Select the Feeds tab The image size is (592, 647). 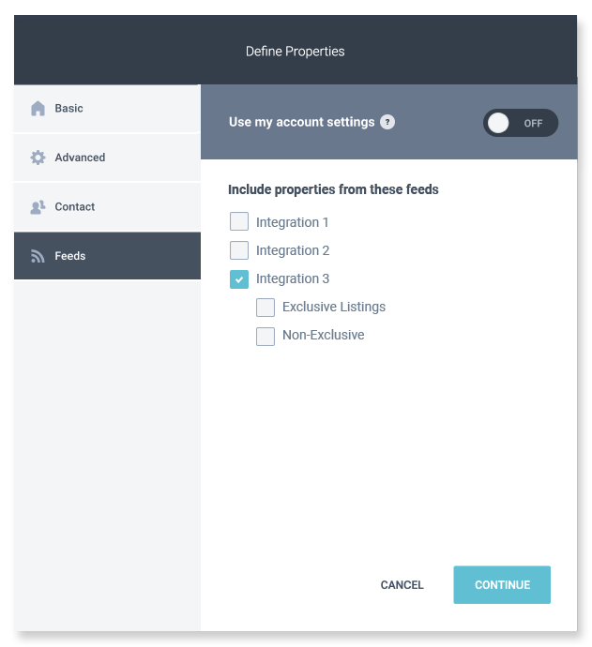107,256
